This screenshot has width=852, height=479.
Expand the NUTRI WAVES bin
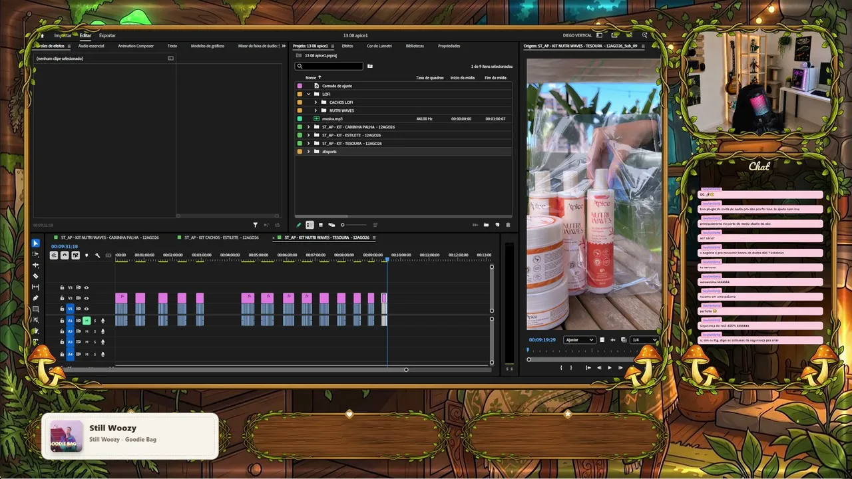point(316,110)
